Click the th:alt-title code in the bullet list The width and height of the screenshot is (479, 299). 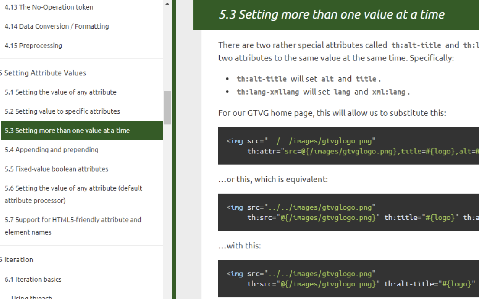pyautogui.click(x=262, y=79)
